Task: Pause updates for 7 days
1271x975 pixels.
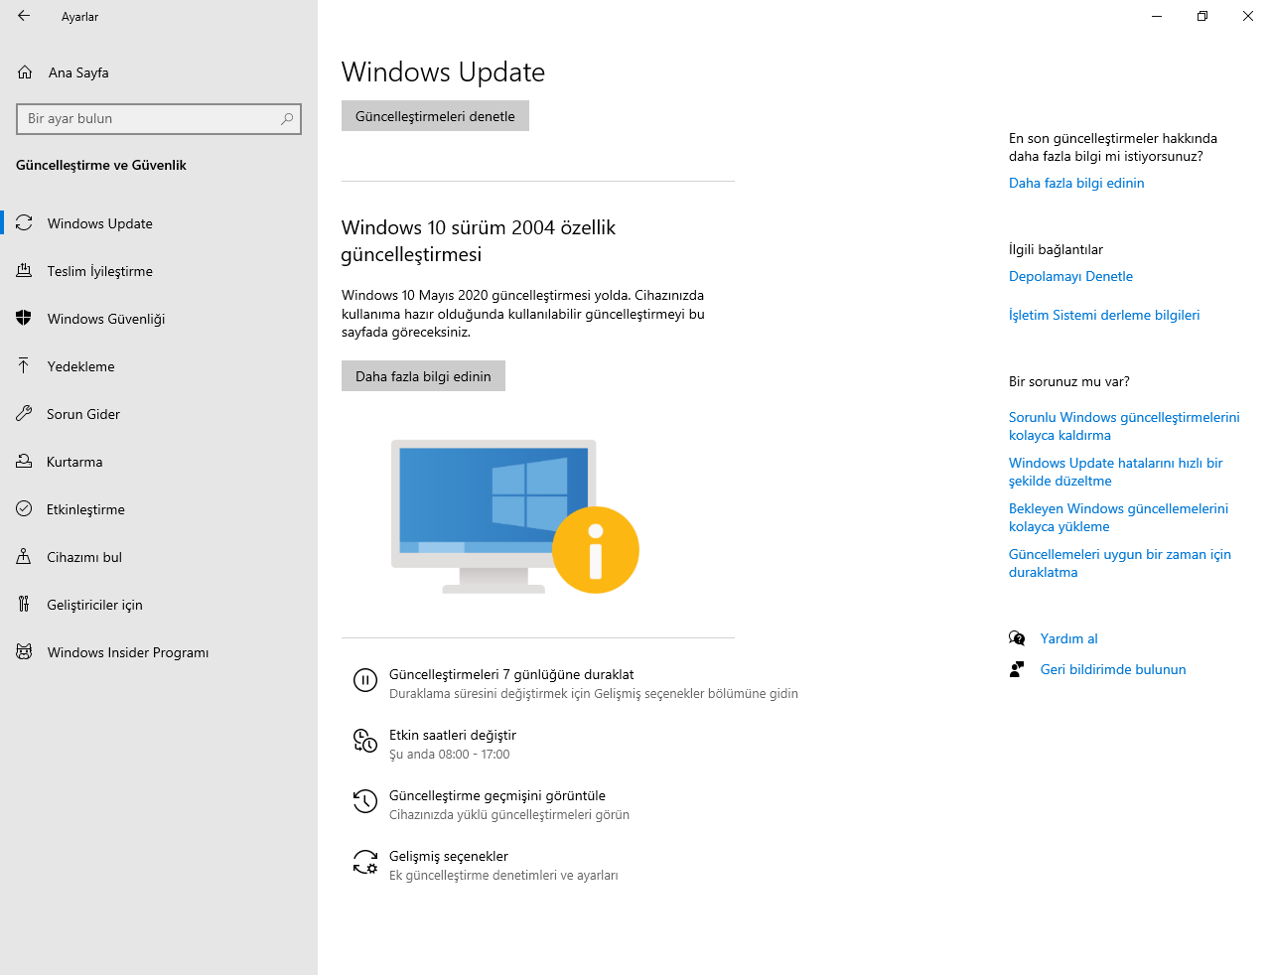Action: tap(576, 683)
